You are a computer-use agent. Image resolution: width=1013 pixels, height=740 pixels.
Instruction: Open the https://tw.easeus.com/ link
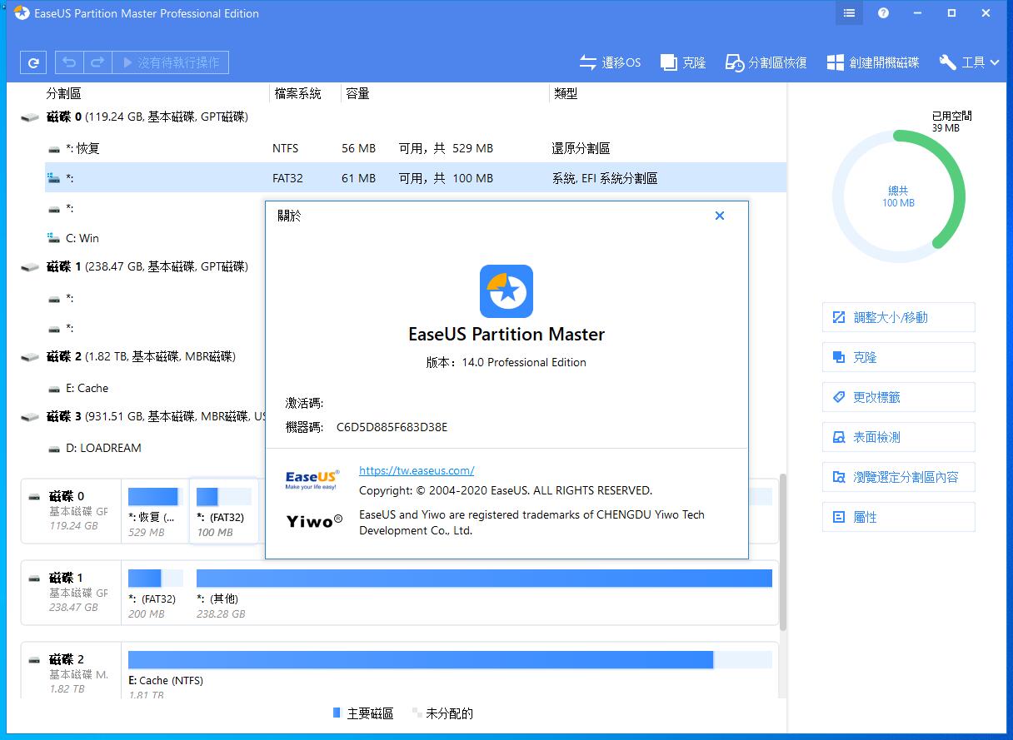tap(417, 470)
